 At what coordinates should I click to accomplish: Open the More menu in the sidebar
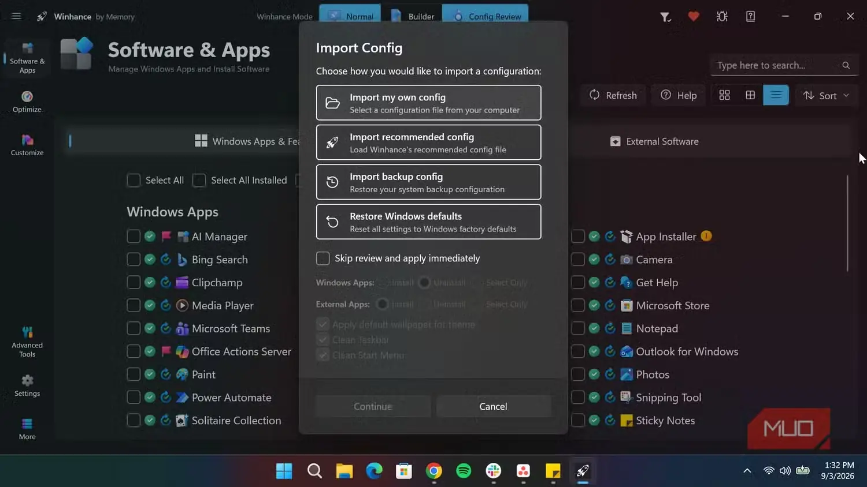pyautogui.click(x=27, y=429)
